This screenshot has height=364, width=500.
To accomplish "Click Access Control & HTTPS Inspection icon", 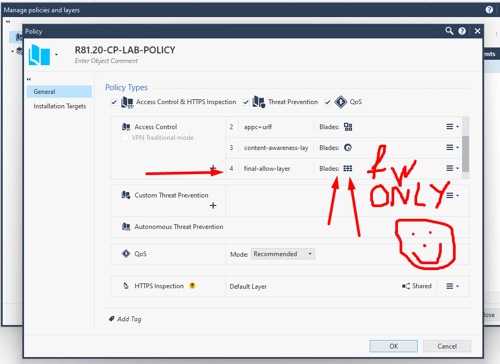I will click(127, 102).
